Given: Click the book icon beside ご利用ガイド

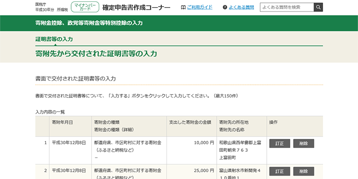Looking at the screenshot, I should coord(183,7).
